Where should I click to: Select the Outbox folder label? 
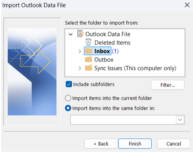pyautogui.click(x=104, y=59)
